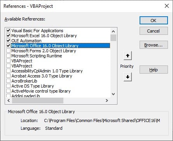Uncheck OLE Automation reference
This screenshot has width=173, height=141.
(9, 41)
